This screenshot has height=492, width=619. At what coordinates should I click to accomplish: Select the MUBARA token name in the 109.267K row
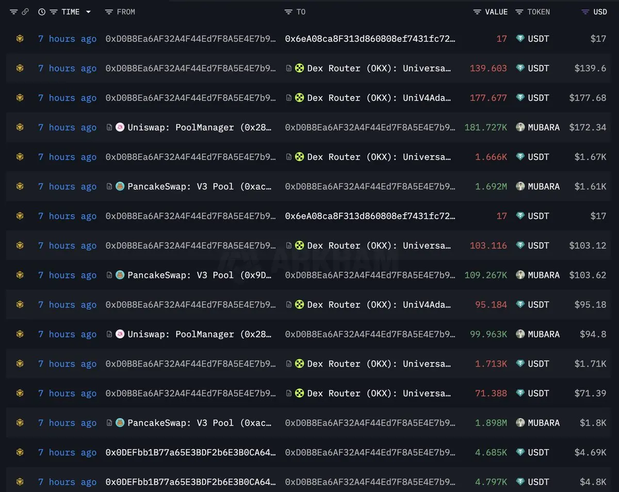click(544, 275)
